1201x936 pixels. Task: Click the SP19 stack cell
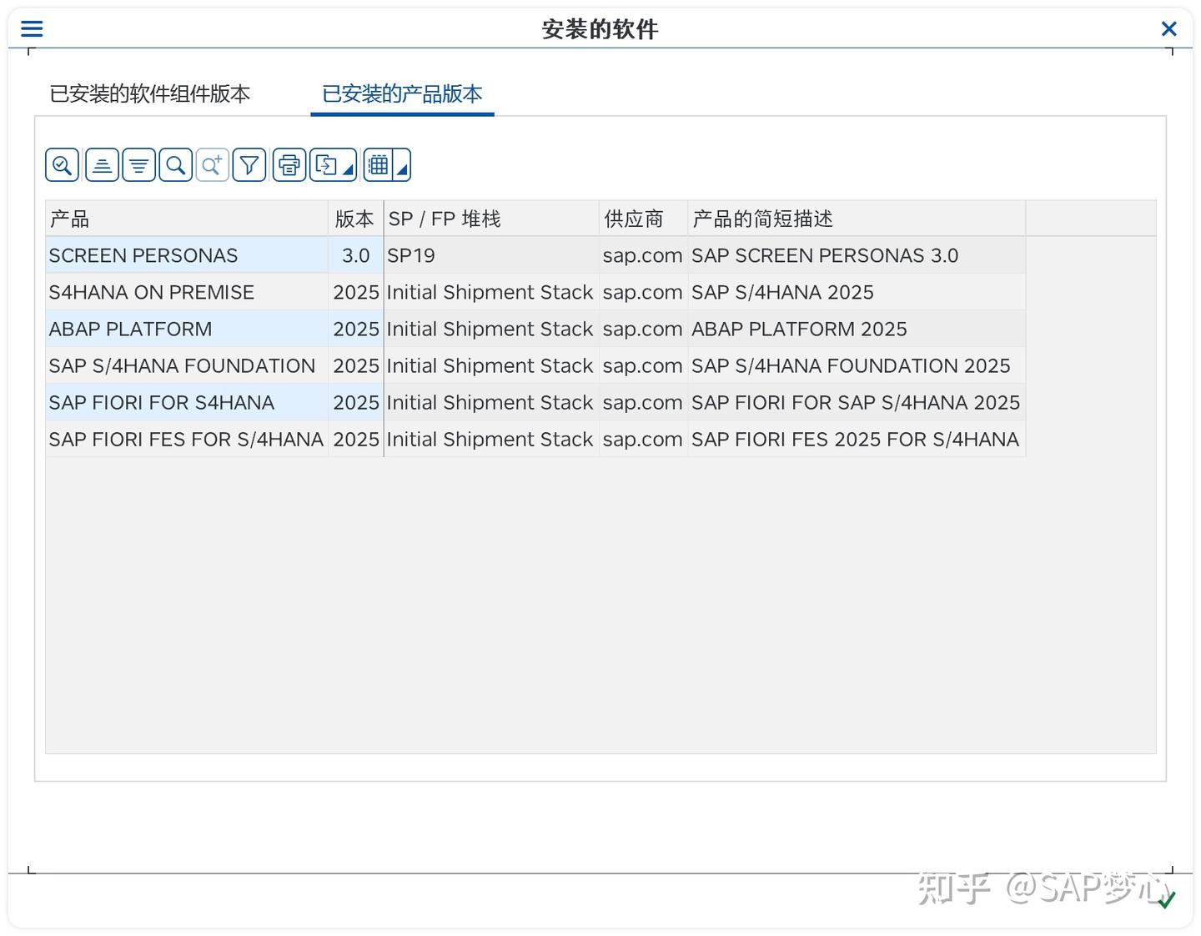(x=491, y=255)
